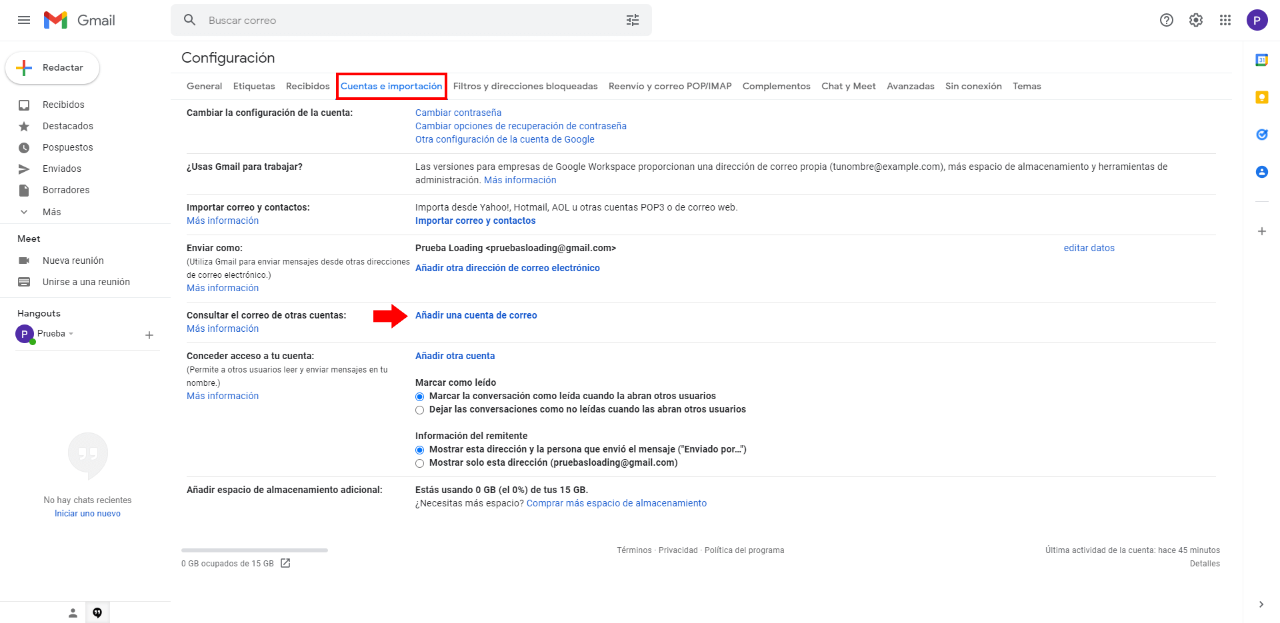Open the Avanzadas tab
This screenshot has height=623, width=1280.
pos(911,86)
